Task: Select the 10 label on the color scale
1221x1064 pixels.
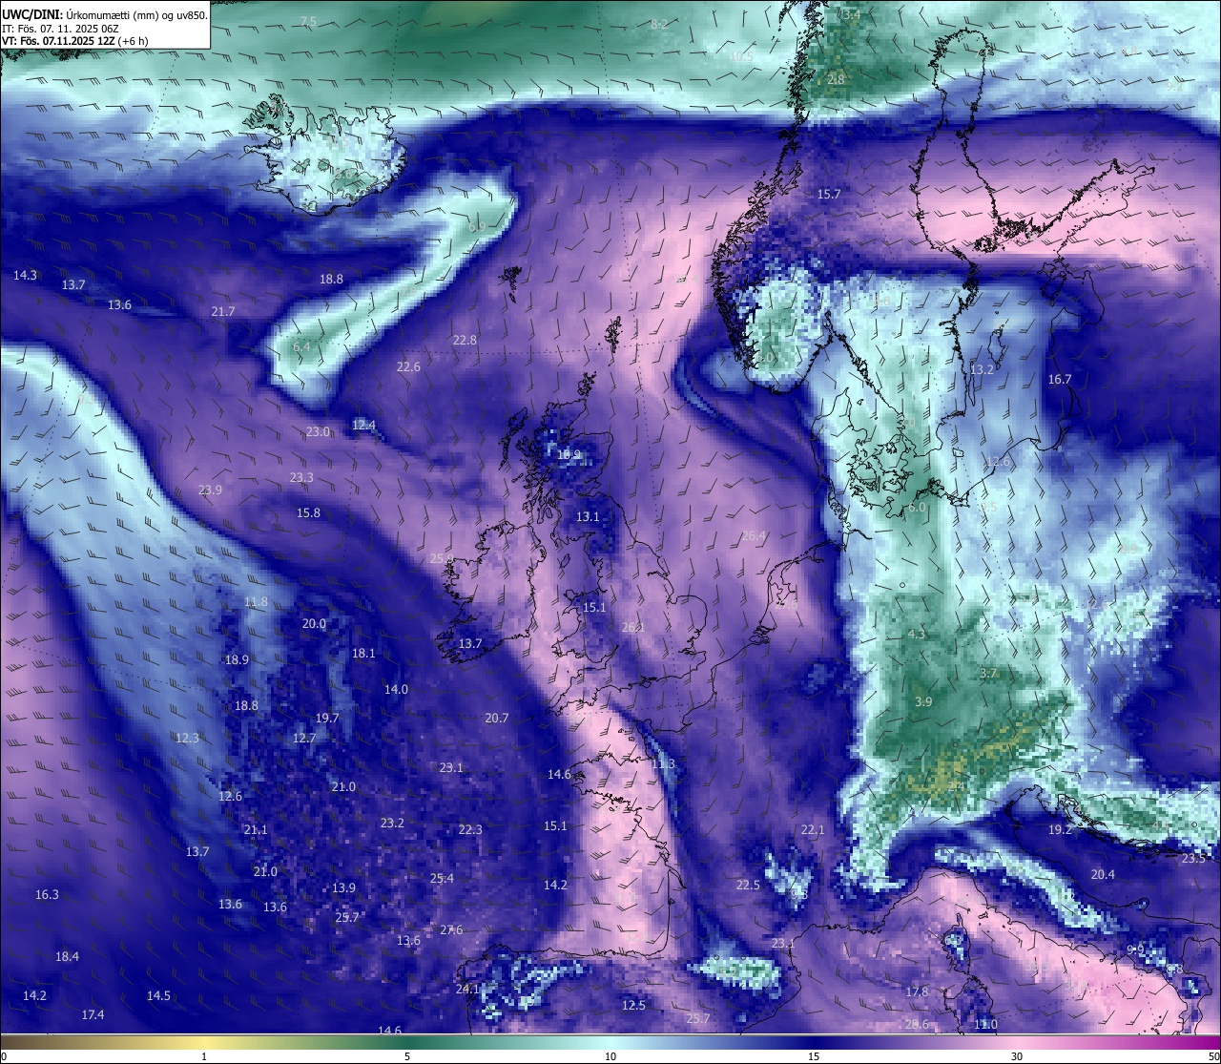Action: click(610, 1056)
